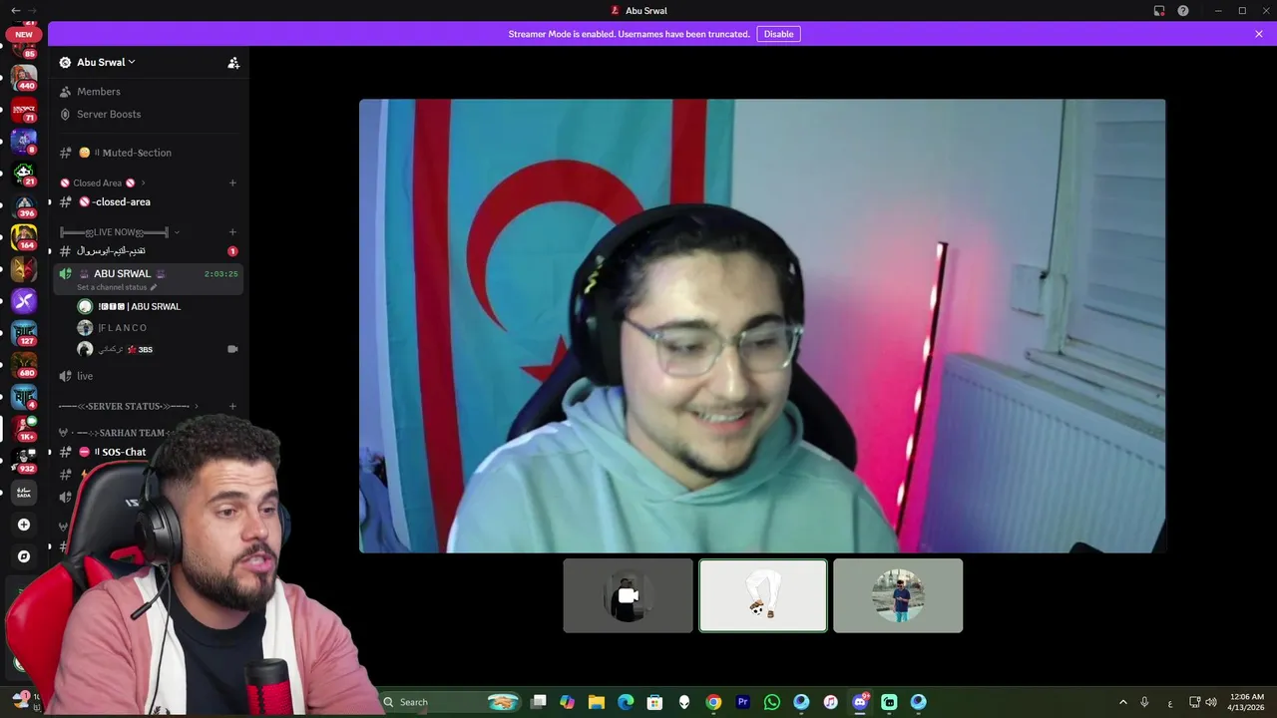The image size is (1277, 718).
Task: Open Alienware app on the taskbar
Action: point(684,702)
